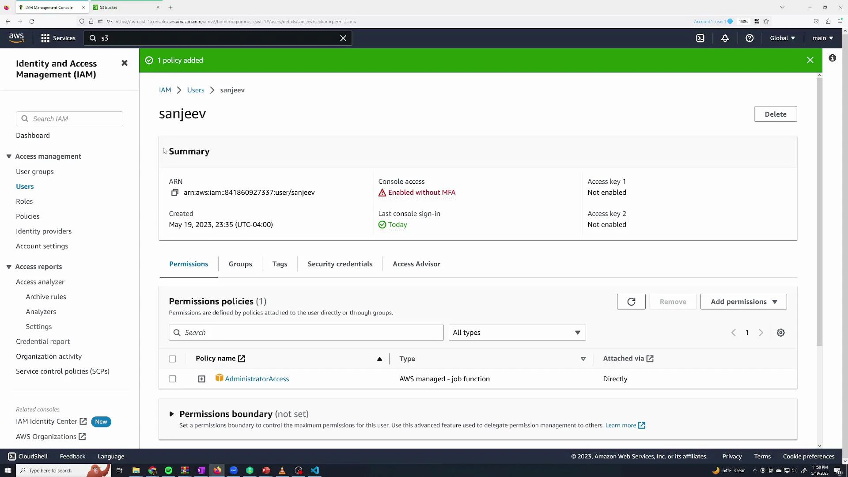Clear the s3 search query with X
This screenshot has height=477, width=848.
(343, 38)
